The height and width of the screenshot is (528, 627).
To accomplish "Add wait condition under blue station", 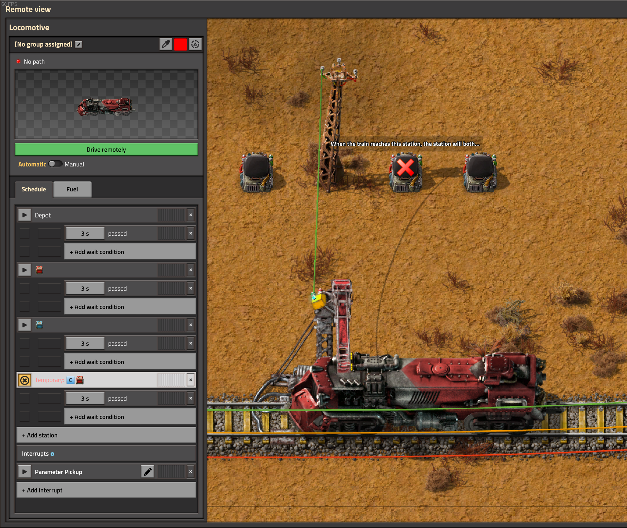I will tap(130, 362).
